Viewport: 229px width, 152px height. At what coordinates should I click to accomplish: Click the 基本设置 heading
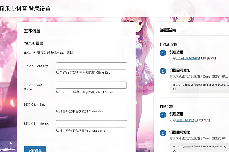(32, 31)
